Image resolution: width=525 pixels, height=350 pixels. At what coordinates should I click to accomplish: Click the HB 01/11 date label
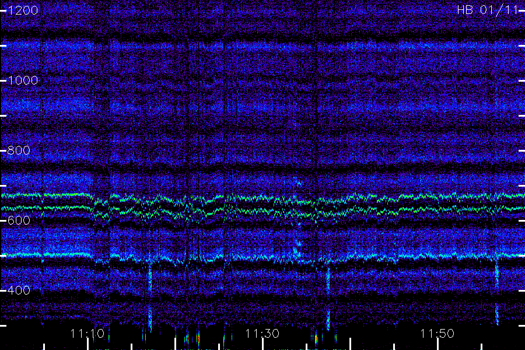pos(487,10)
